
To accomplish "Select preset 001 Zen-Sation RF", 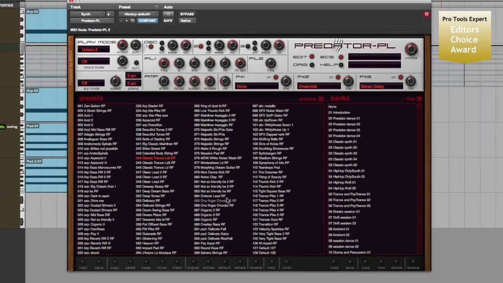I will (x=92, y=106).
